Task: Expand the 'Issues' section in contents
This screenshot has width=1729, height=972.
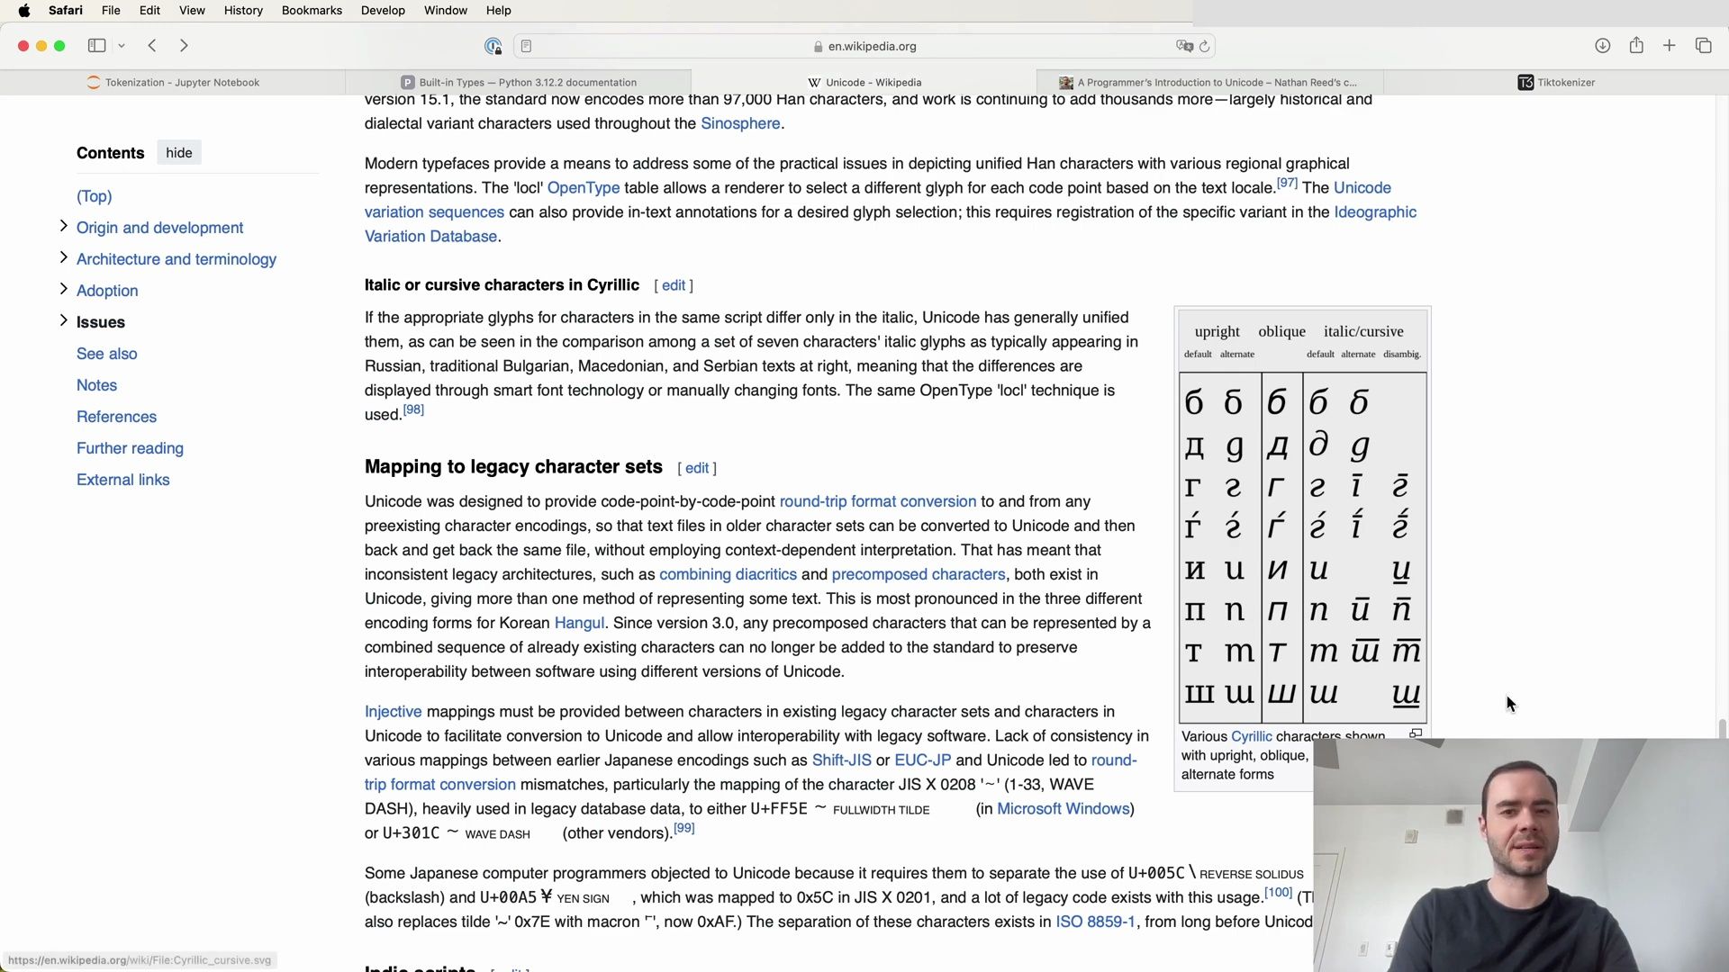Action: point(63,320)
